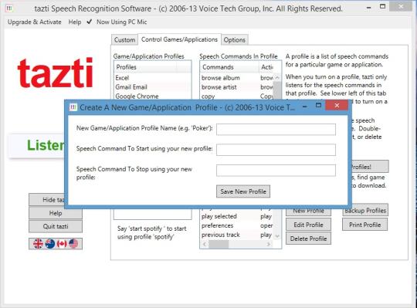This screenshot has width=417, height=308.
Task: Click the dialog's tazti title bar icon
Action: 73,107
